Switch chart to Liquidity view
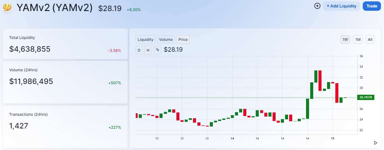This screenshot has width=384, height=150. pyautogui.click(x=145, y=40)
